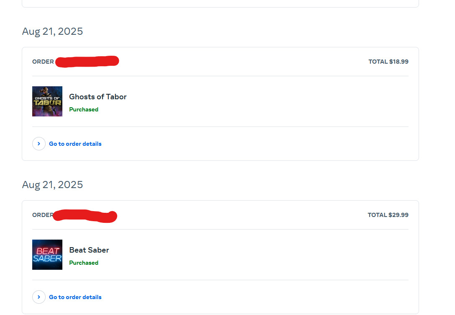Click the chevron icon under Beat Saber
Screen dimensions: 455x315
39,297
